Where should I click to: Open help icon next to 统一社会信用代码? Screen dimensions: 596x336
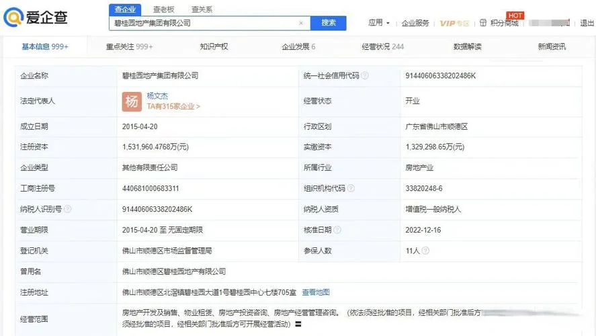coord(365,76)
